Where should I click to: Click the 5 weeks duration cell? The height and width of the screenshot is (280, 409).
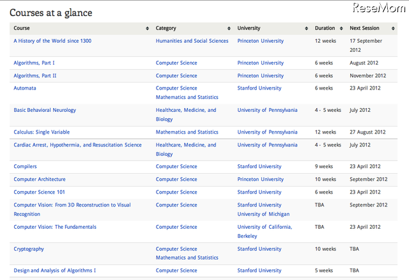pos(324,270)
